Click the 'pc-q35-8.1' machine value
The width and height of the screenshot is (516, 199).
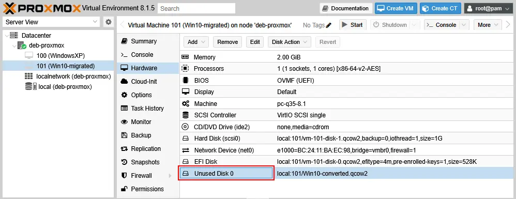pos(292,103)
